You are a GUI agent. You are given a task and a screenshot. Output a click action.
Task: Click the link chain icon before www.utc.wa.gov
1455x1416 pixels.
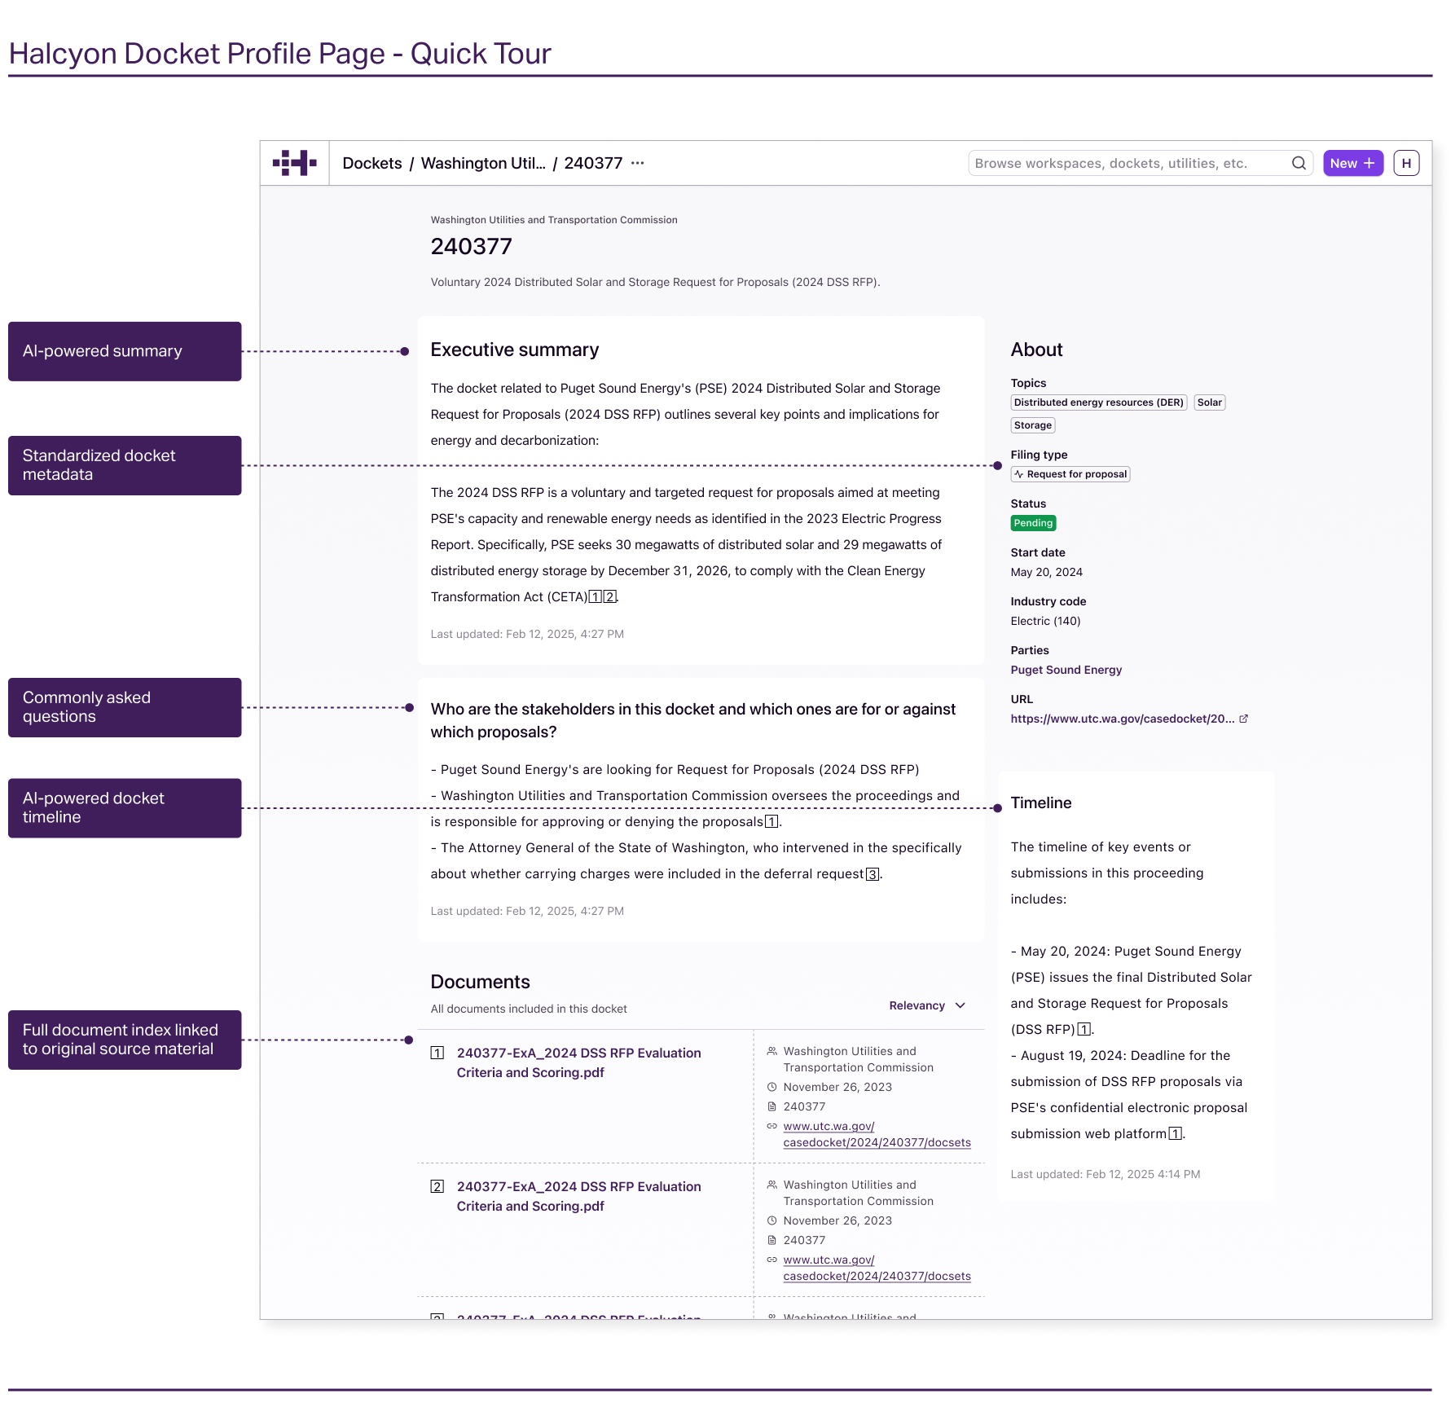click(x=772, y=1126)
